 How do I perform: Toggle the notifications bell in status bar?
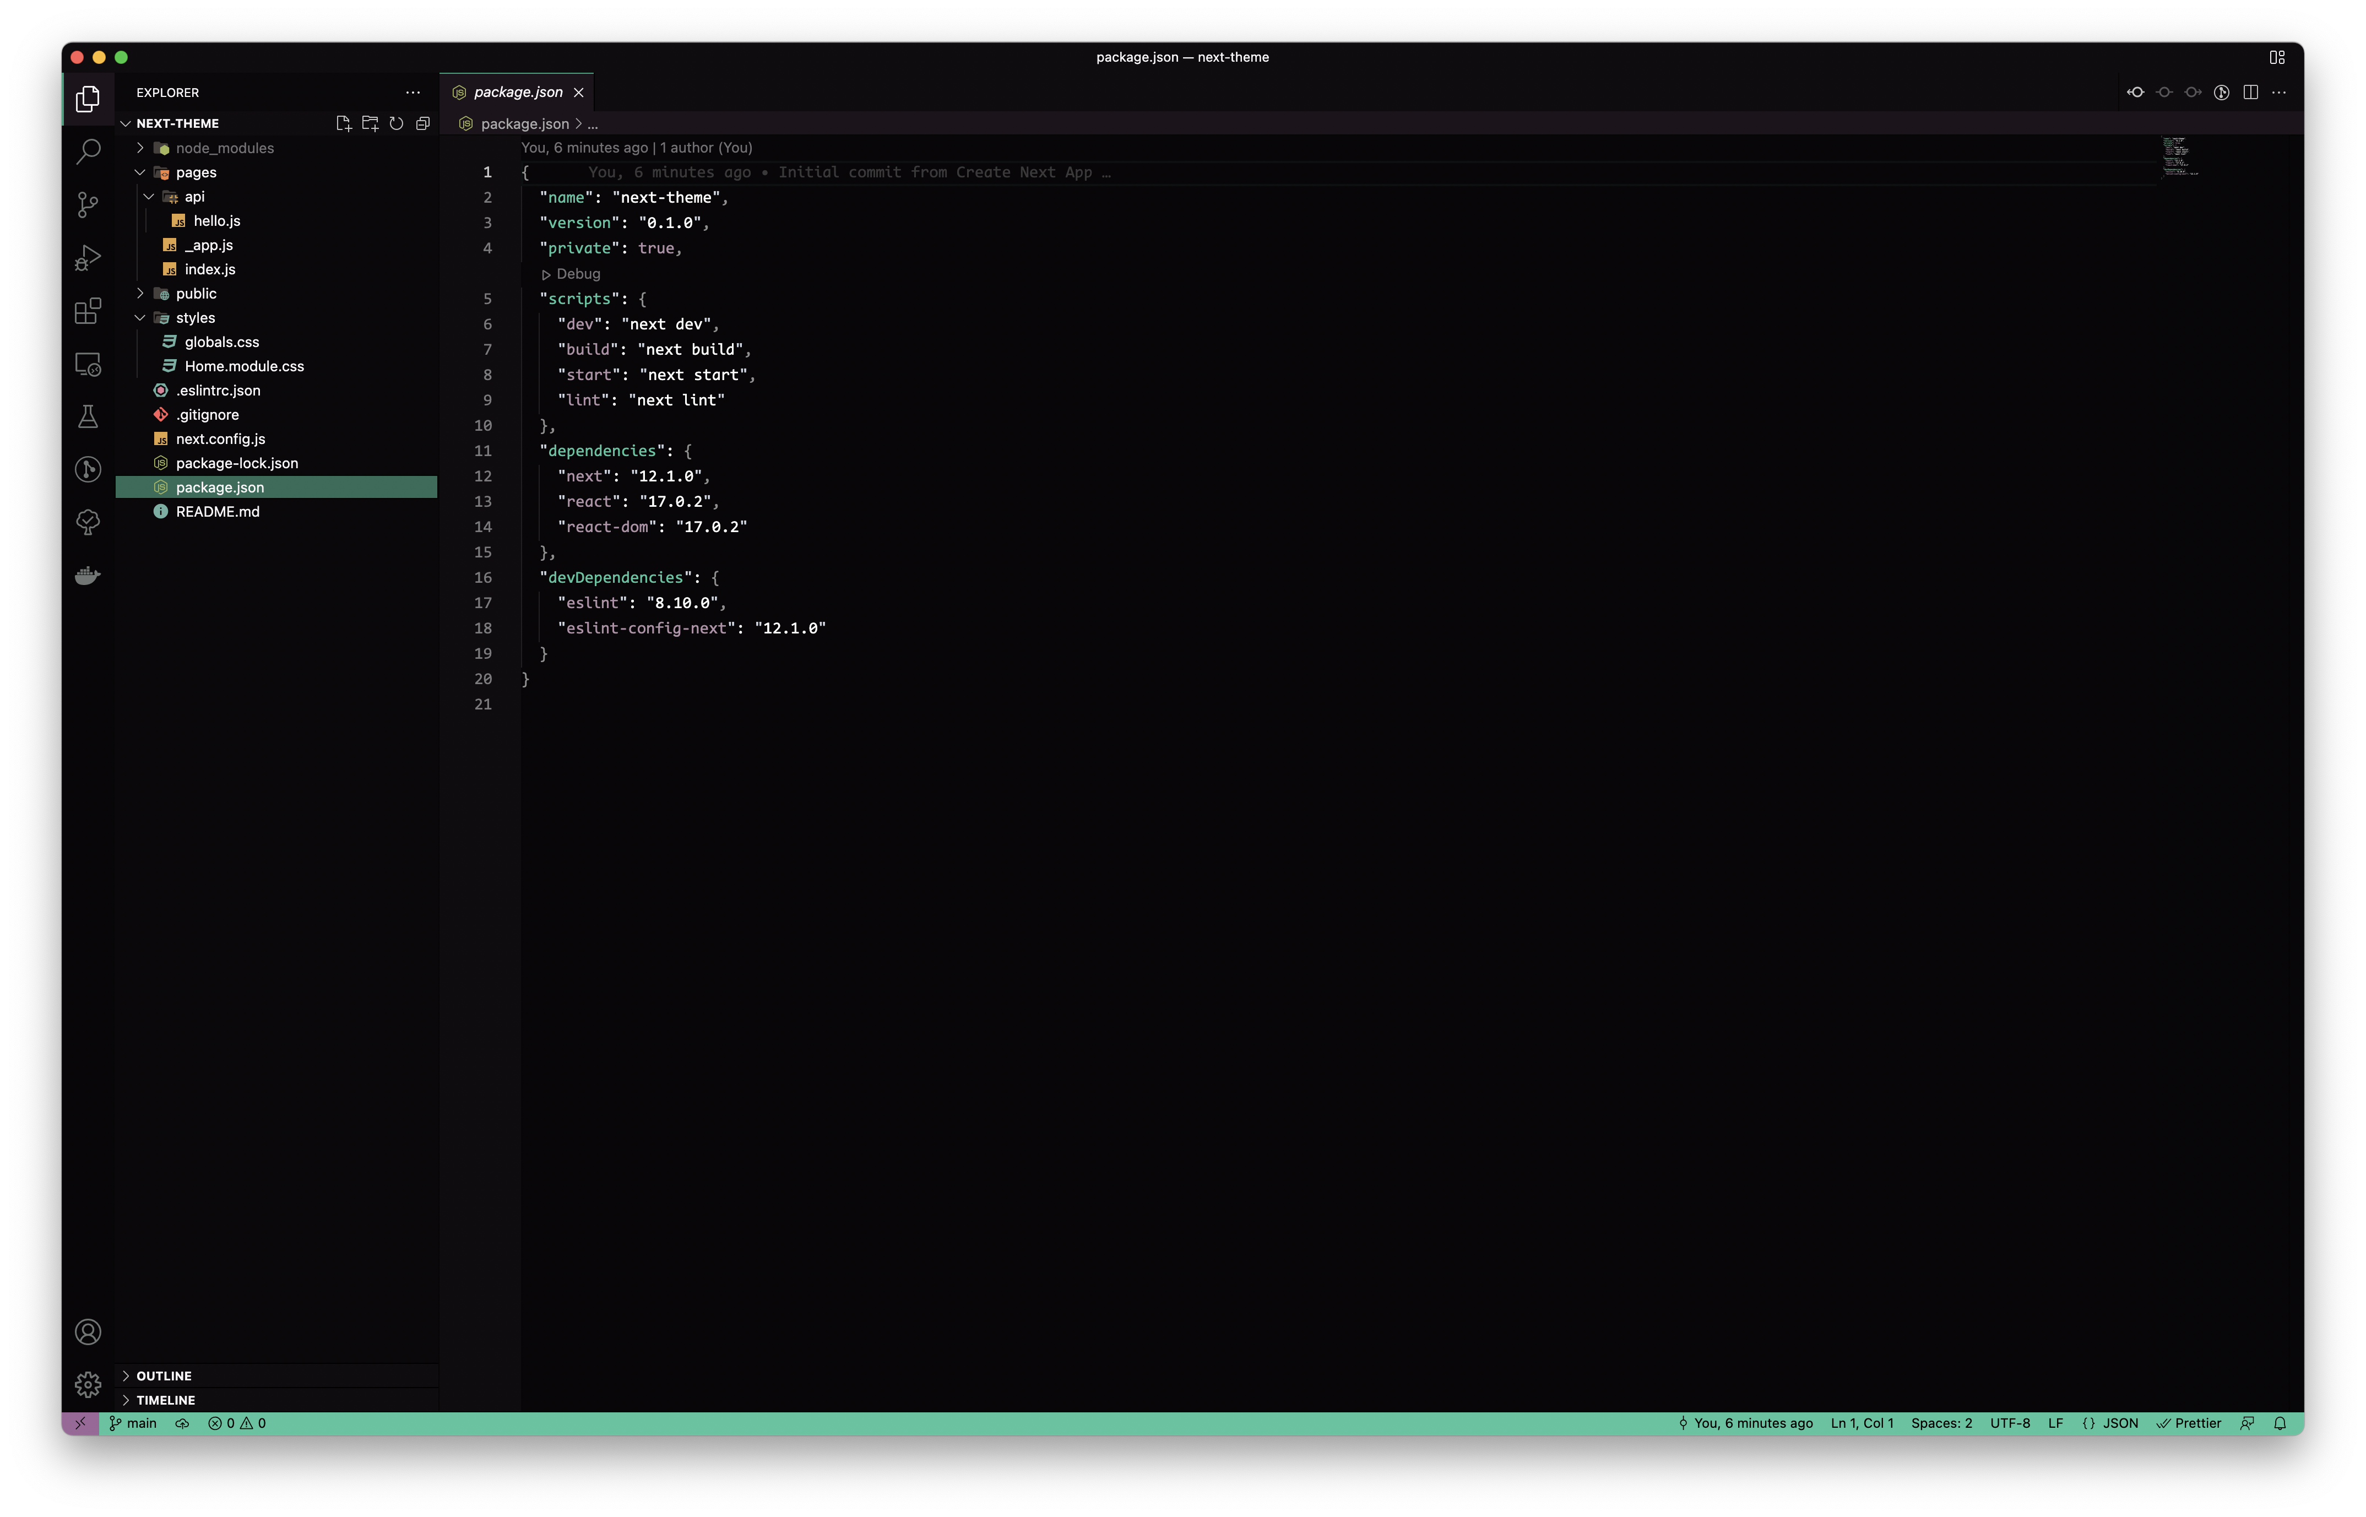coord(2280,1422)
